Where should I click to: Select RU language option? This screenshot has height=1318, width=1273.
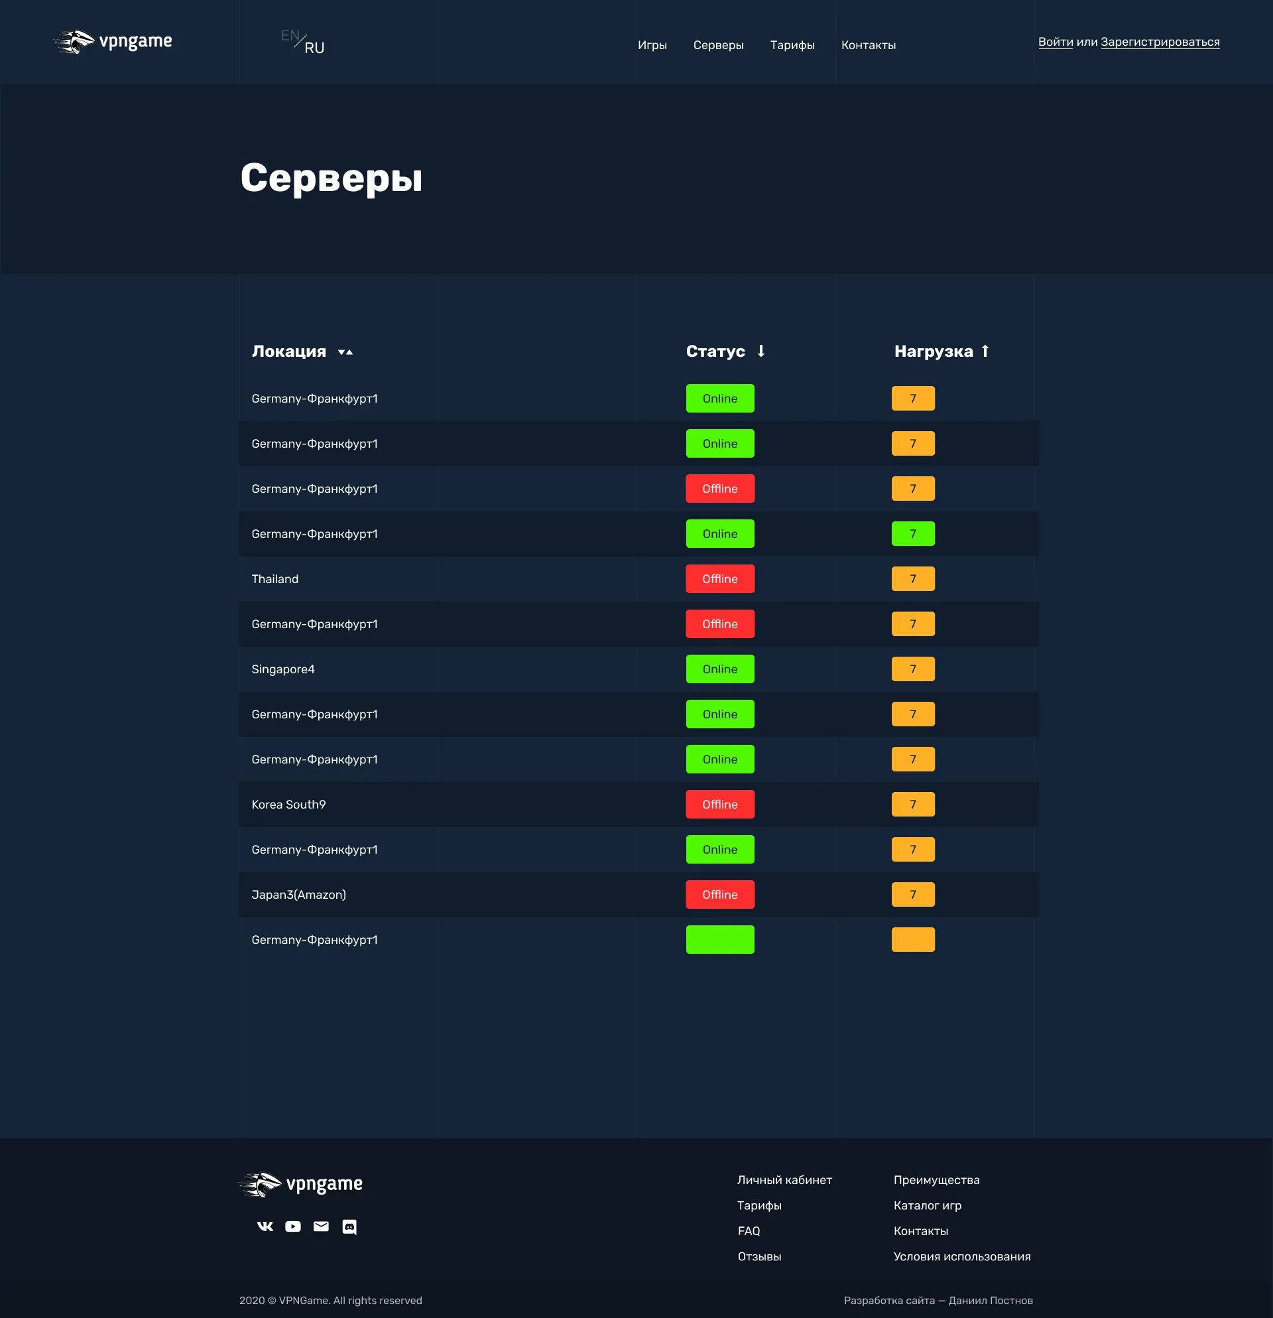pos(314,48)
